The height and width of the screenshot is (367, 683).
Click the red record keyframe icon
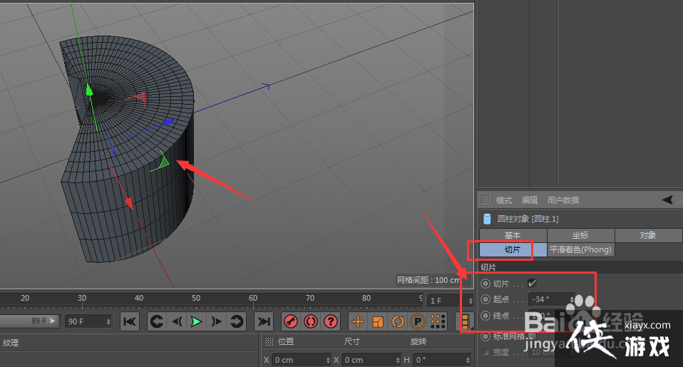[x=291, y=321]
